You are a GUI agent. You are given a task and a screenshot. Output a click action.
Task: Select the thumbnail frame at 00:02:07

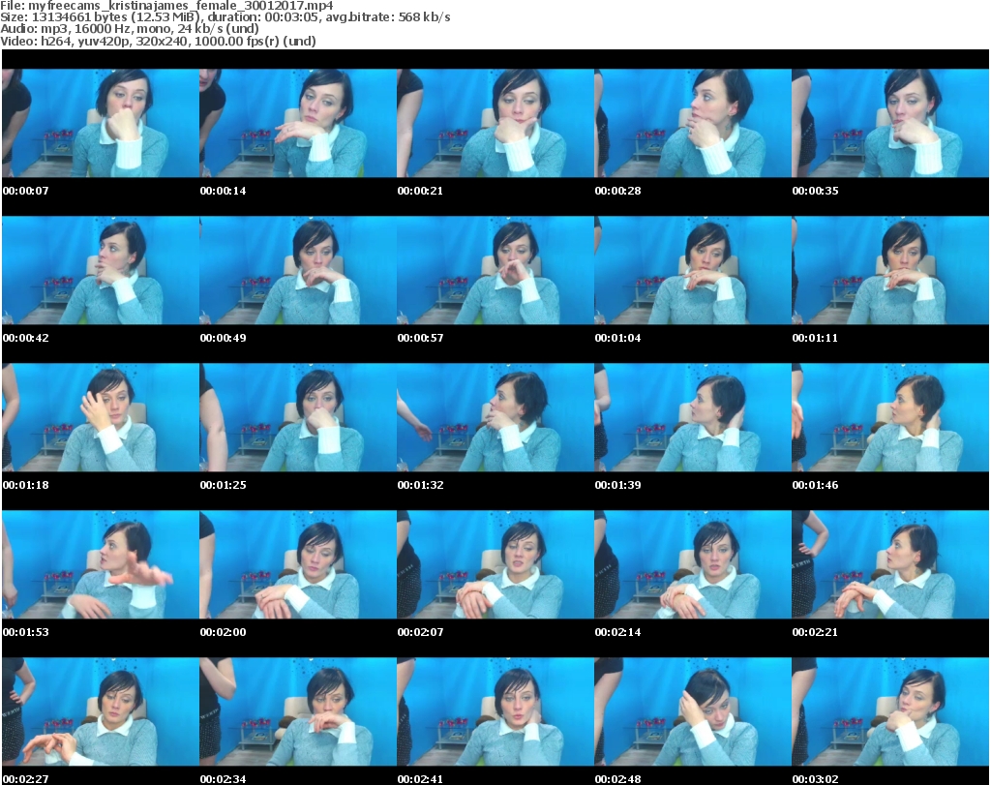click(x=495, y=565)
